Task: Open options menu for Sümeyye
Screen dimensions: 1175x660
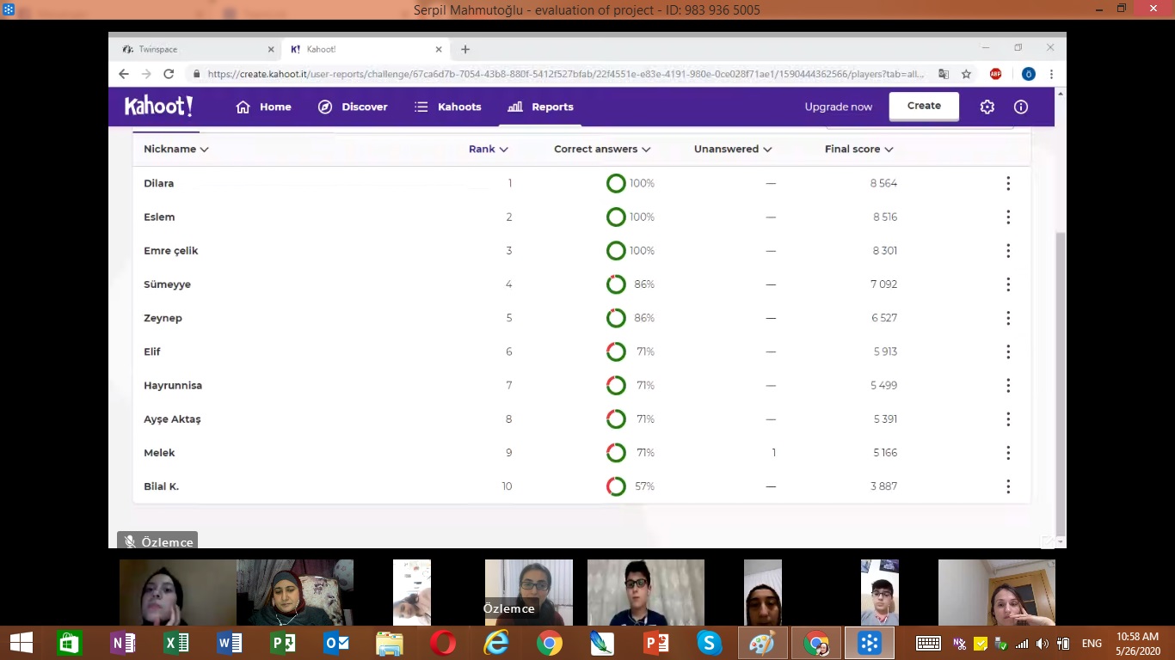Action: click(x=1008, y=284)
